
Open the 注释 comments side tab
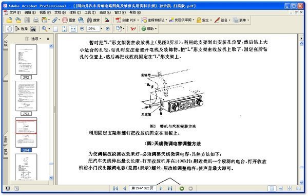coord(6,152)
